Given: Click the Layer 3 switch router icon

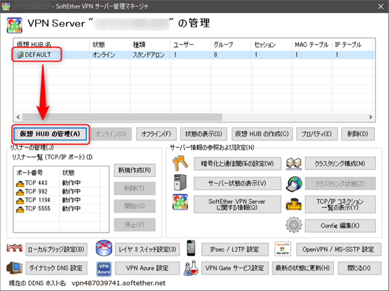Looking at the screenshot, I should click(104, 248).
